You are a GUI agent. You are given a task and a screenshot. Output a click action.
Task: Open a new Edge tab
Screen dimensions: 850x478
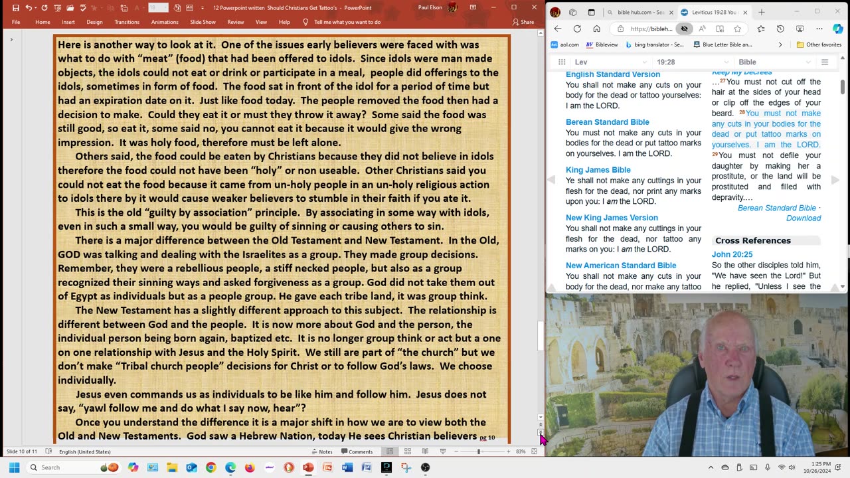[762, 12]
